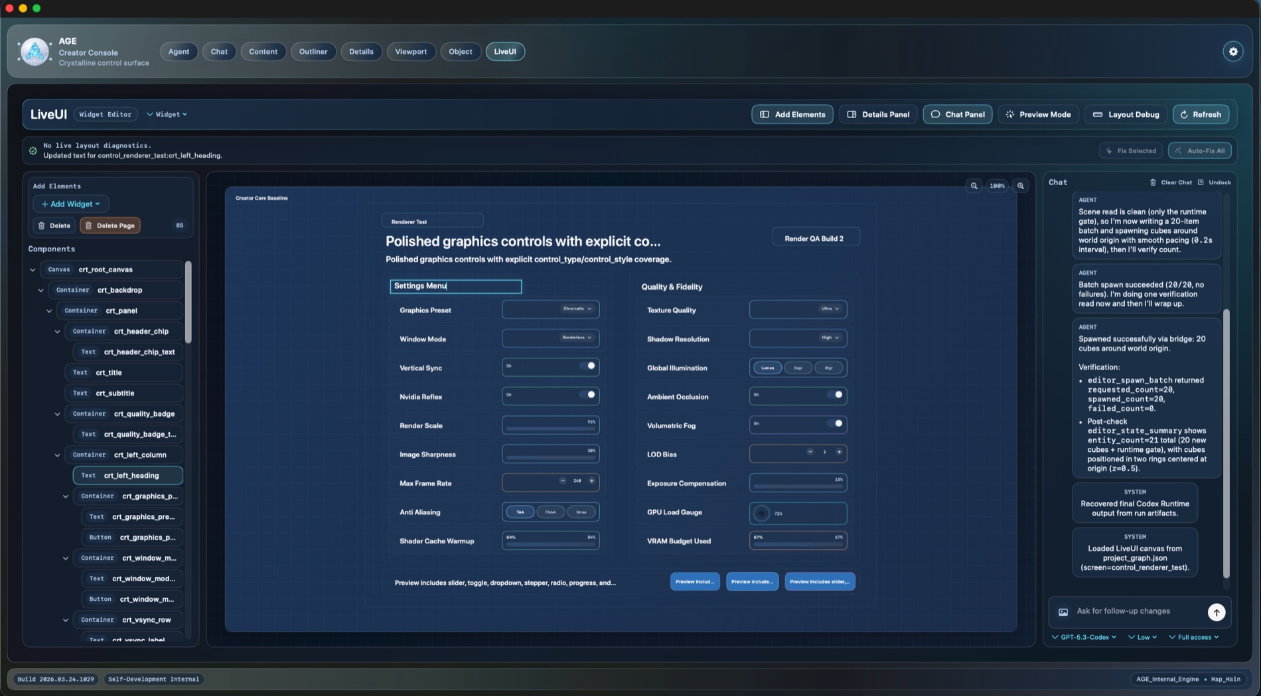Click Add Elements toolbar button
Viewport: 1261px width, 696px height.
pos(792,114)
